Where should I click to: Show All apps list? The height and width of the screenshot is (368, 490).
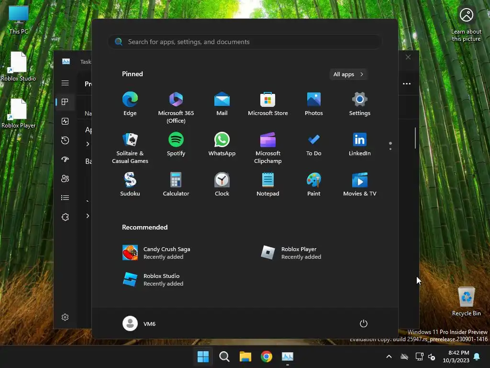[x=348, y=74]
